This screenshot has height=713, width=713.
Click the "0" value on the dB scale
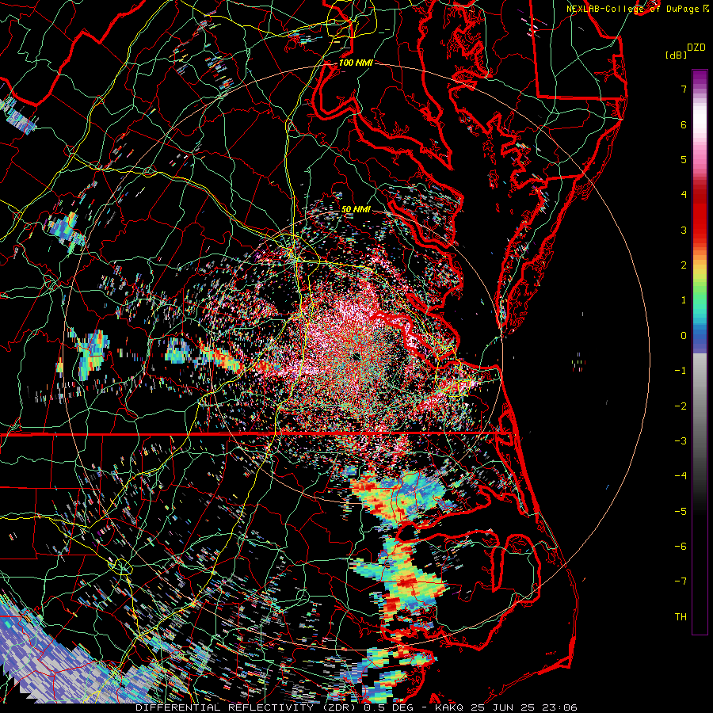click(684, 336)
